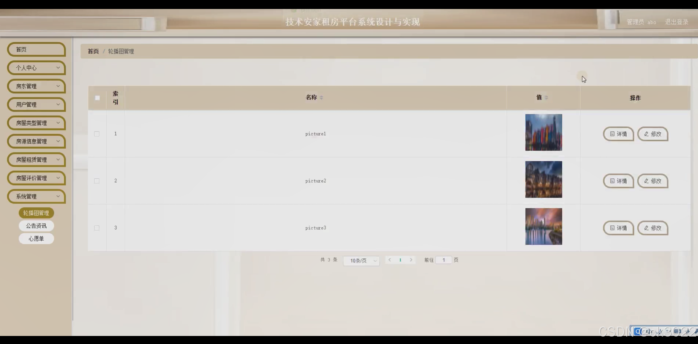This screenshot has width=698, height=344.
Task: Select 心愿单 submenu item
Action: (36, 239)
